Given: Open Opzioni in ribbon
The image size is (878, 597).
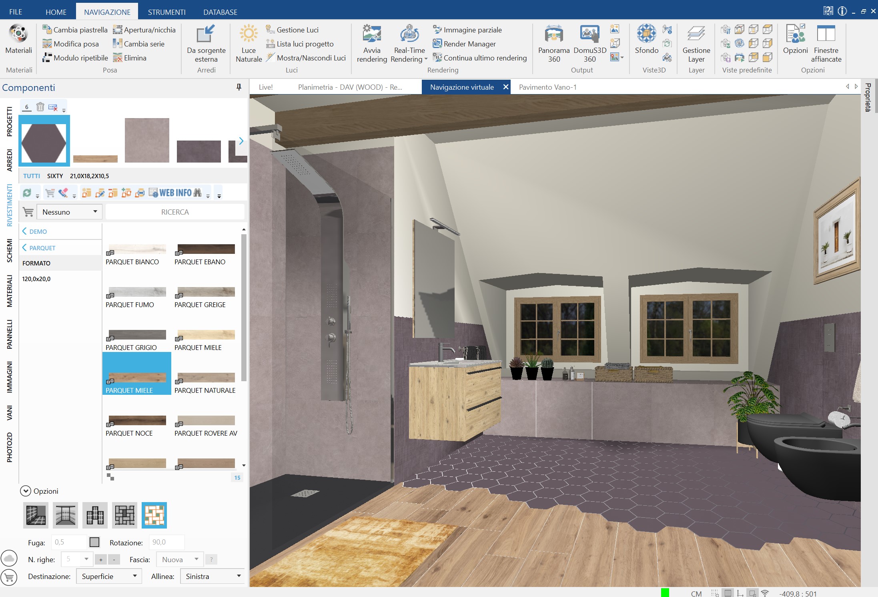Looking at the screenshot, I should pos(795,39).
